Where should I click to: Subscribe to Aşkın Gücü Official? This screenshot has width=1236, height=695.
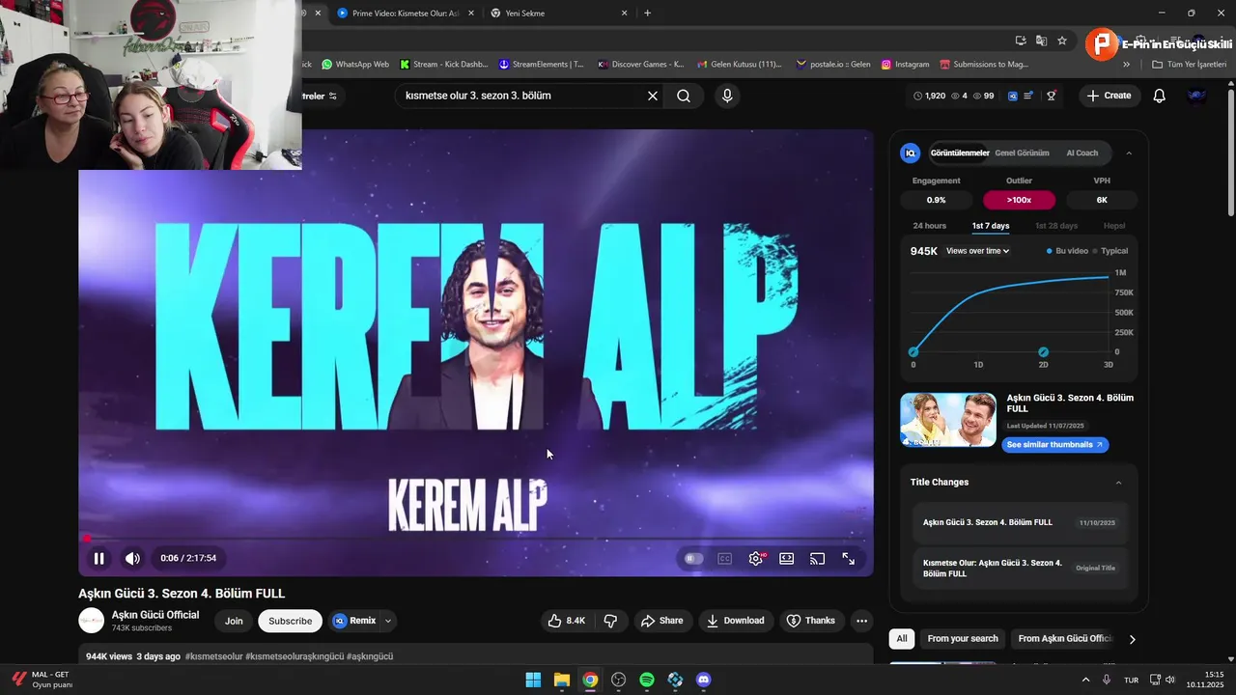coord(290,621)
